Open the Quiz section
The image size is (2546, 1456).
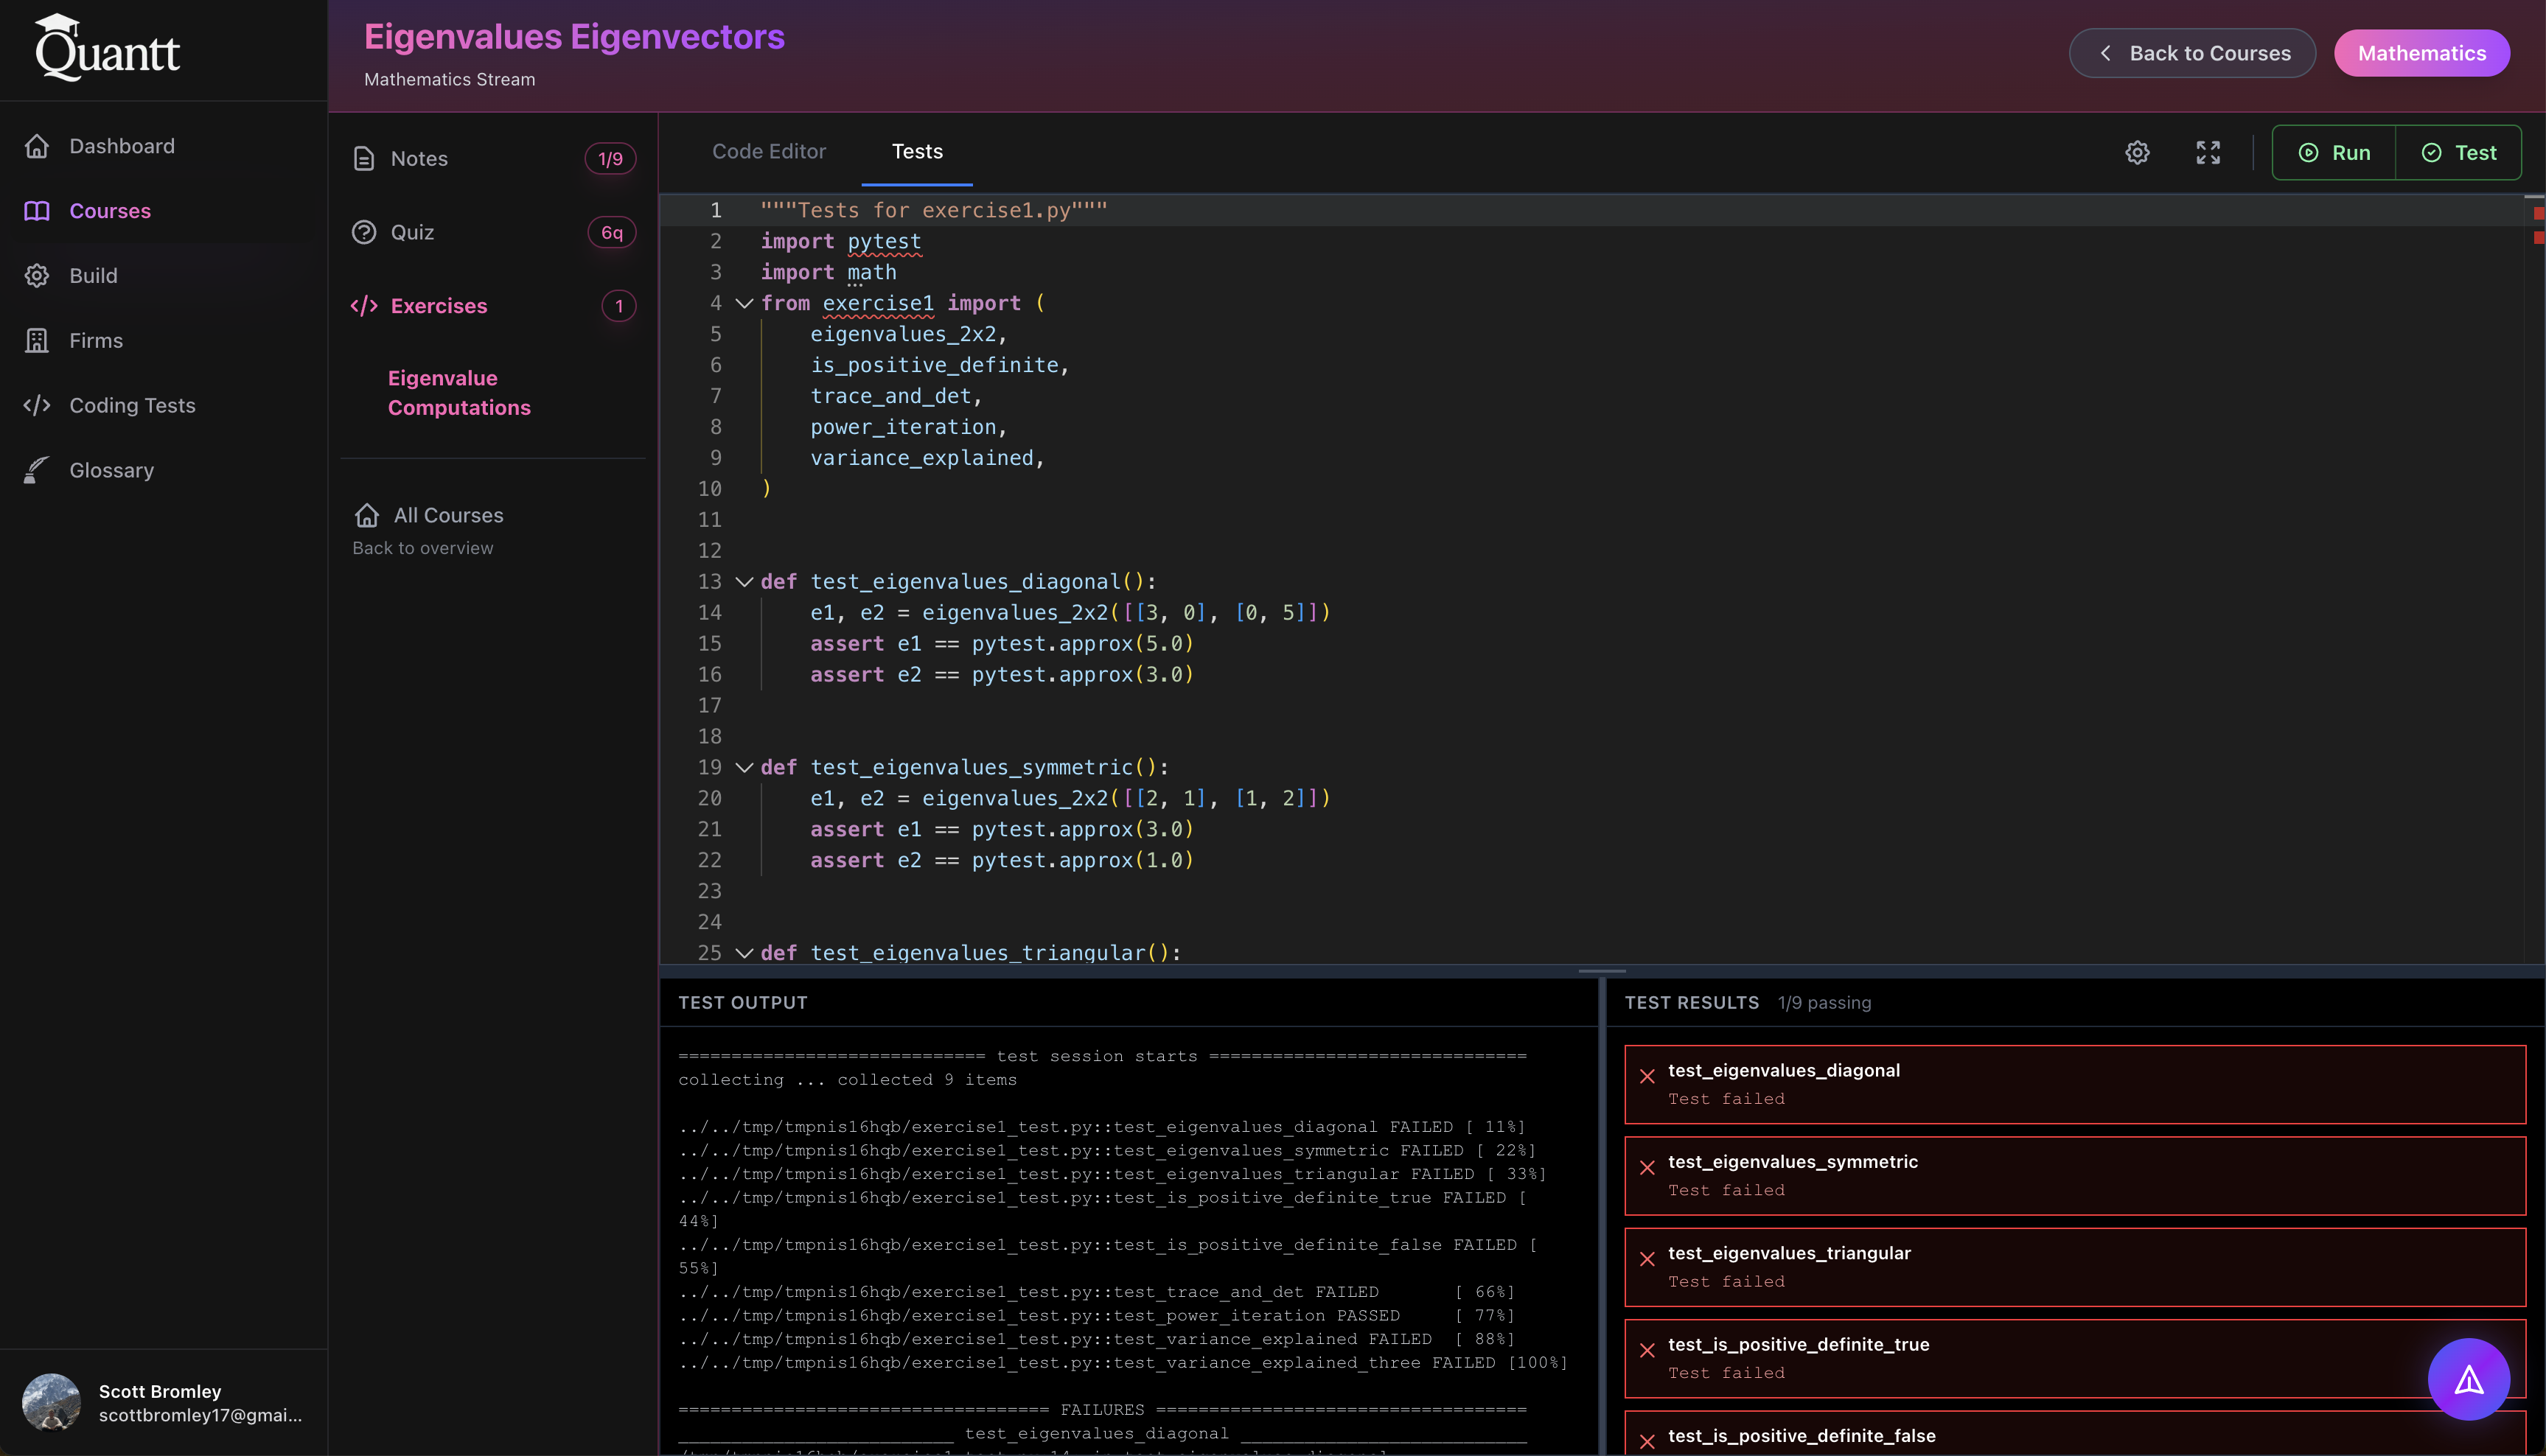412,232
